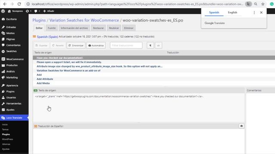275x154 pixels.
Task: Click Añadir in the admin bar
Action: (49, 11)
